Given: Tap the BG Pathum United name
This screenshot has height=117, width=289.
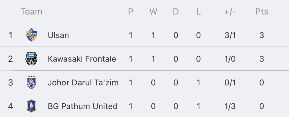Looking at the screenshot, I should pyautogui.click(x=83, y=106).
